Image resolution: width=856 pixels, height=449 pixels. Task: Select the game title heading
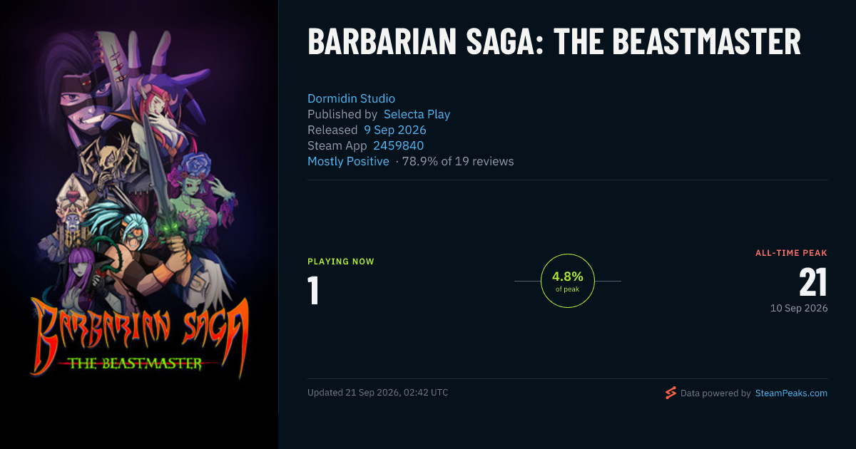coord(554,42)
